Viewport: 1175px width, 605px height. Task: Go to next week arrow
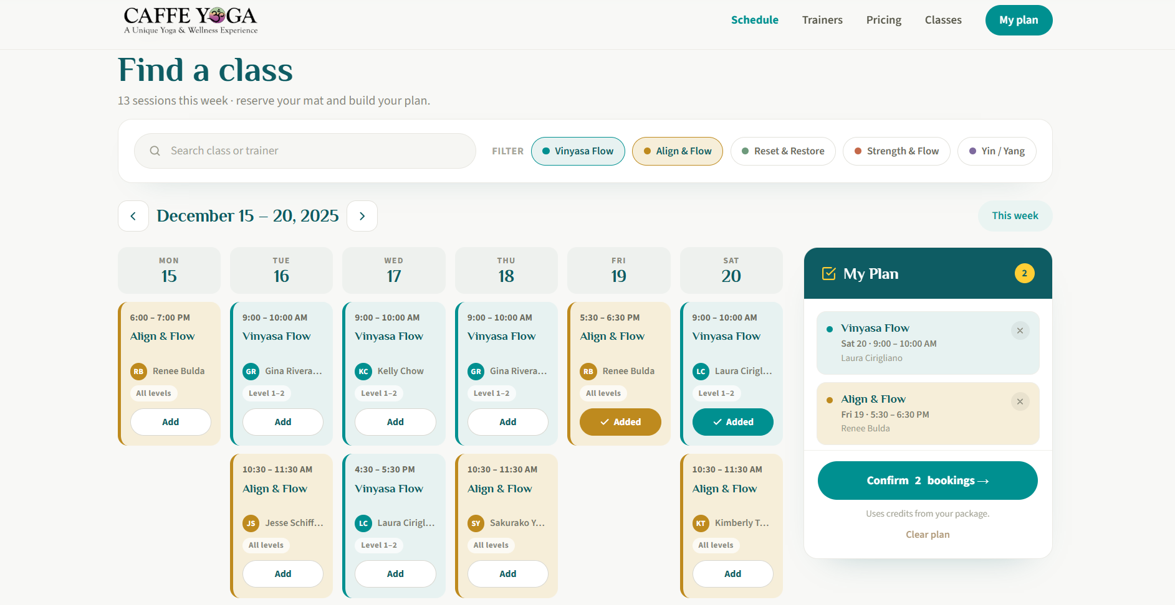pyautogui.click(x=362, y=216)
